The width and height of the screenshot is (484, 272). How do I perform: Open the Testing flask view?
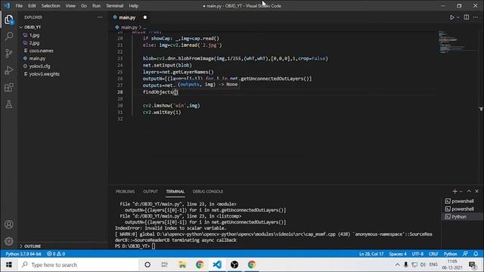[x=9, y=104]
